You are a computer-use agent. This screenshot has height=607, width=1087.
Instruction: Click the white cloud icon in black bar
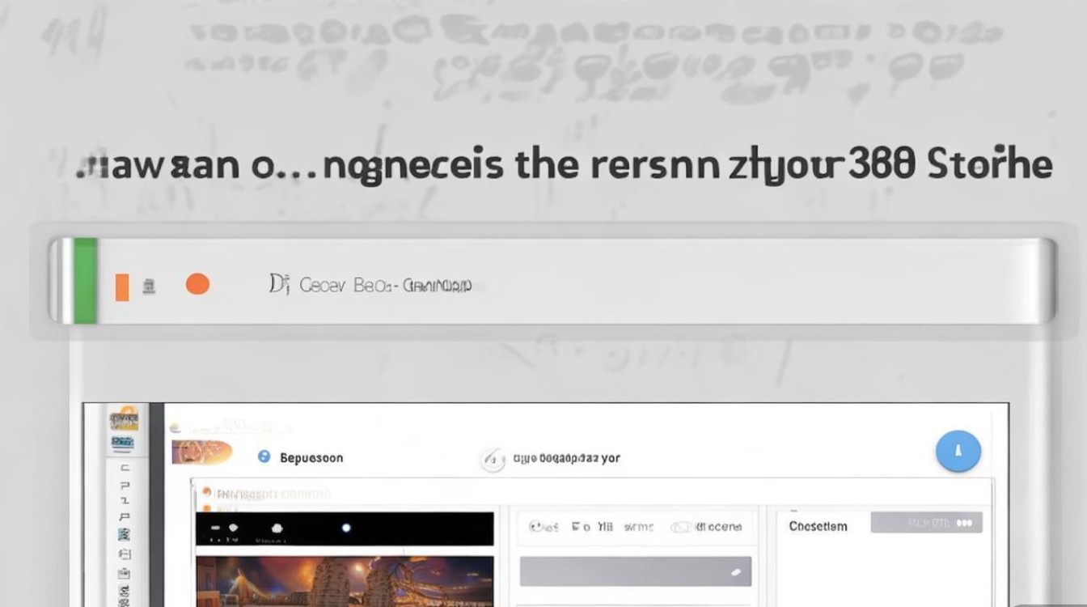point(277,528)
